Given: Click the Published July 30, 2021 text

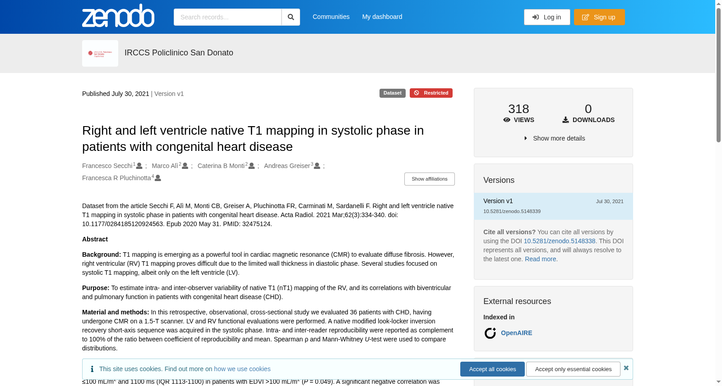Looking at the screenshot, I should [x=116, y=94].
